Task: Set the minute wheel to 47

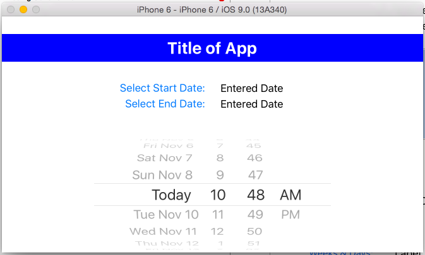Action: point(255,174)
